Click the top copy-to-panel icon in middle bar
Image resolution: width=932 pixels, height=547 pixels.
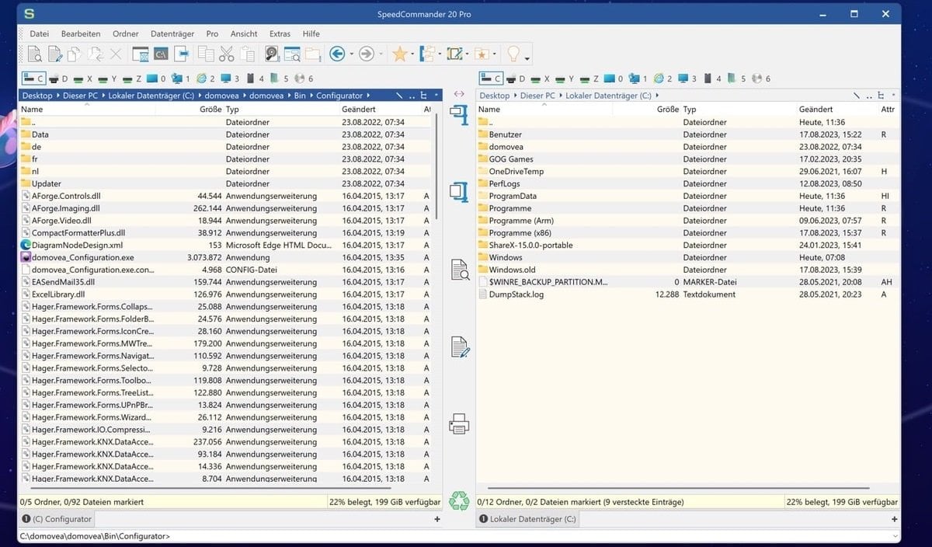[x=460, y=115]
